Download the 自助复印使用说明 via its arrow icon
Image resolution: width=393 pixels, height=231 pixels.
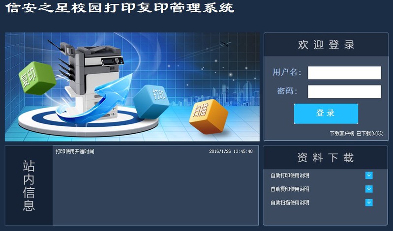tap(369, 189)
